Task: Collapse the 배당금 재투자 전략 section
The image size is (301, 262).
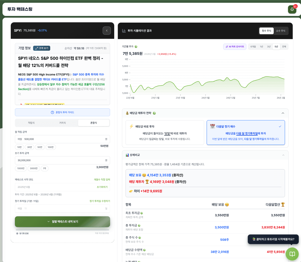Action: click(283, 113)
